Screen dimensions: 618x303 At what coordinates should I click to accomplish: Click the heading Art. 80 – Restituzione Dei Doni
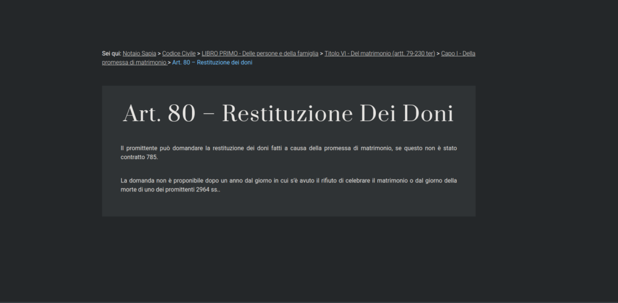pyautogui.click(x=288, y=114)
